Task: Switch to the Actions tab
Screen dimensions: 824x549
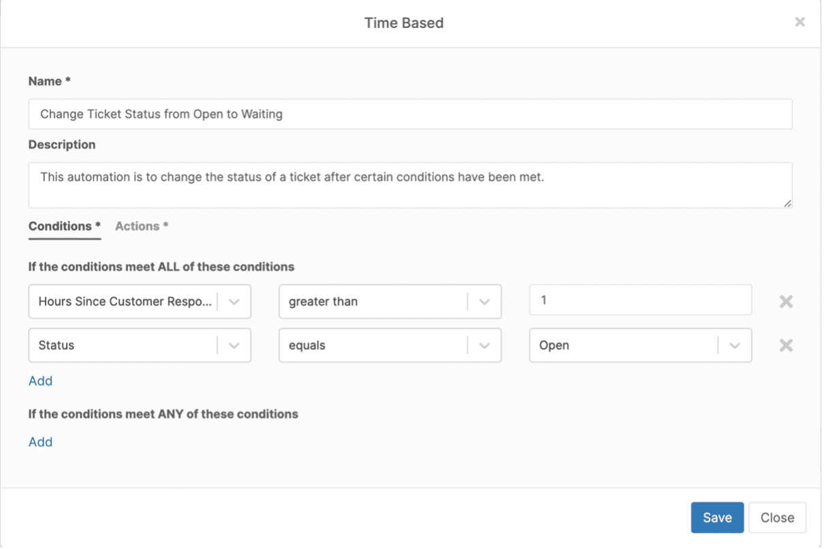Action: (141, 226)
